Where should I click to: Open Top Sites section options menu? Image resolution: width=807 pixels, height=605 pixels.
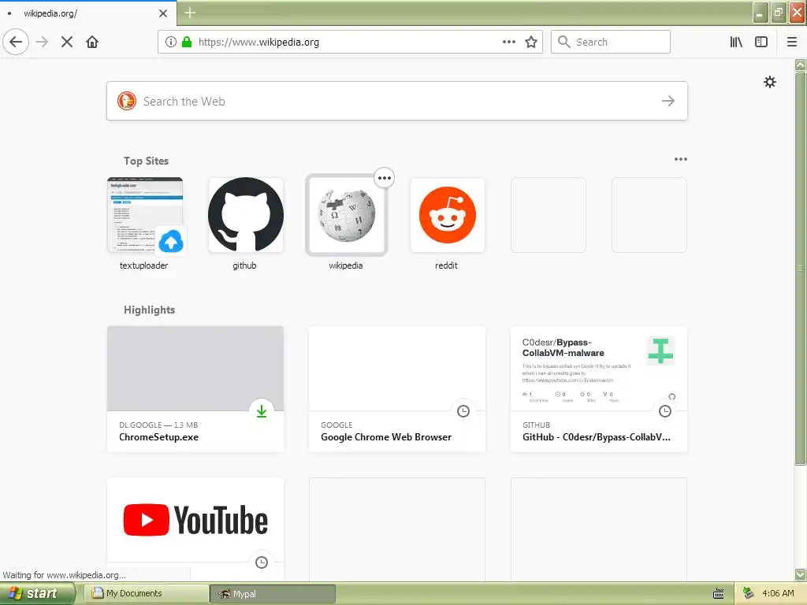[680, 159]
